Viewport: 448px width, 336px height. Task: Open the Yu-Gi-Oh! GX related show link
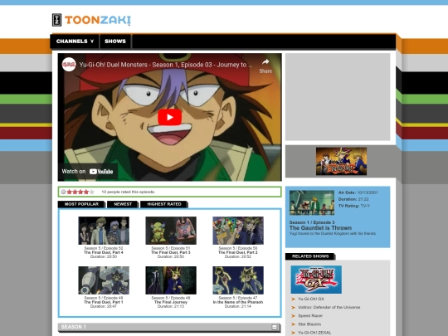(311, 299)
